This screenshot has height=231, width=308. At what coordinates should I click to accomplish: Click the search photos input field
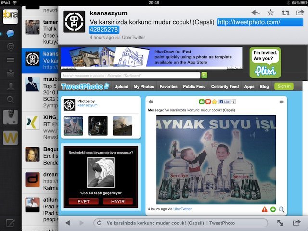click(130, 75)
